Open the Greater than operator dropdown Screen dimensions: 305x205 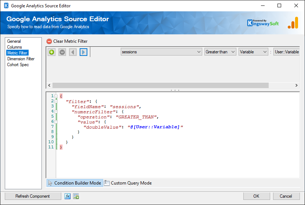pos(220,52)
